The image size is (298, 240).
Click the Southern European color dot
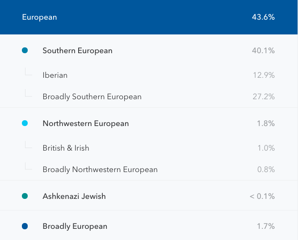coord(25,51)
